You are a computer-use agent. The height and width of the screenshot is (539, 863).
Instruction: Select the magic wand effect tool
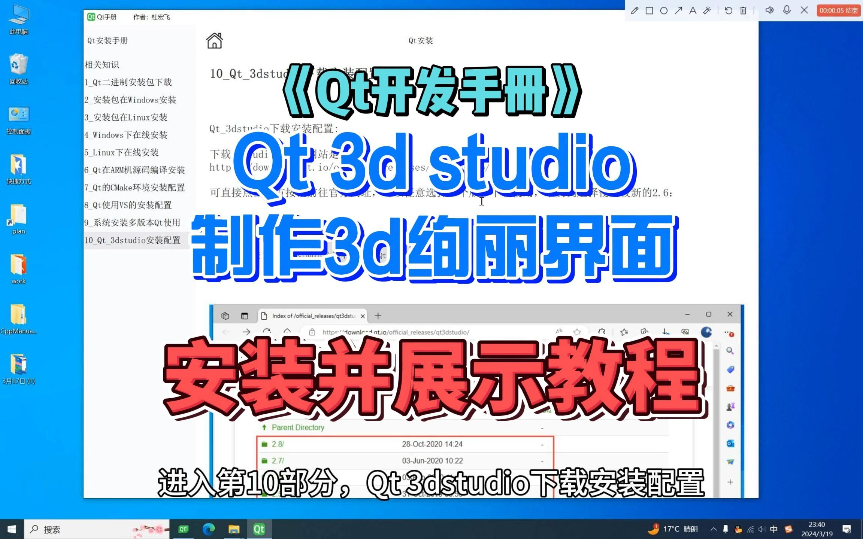click(x=707, y=10)
